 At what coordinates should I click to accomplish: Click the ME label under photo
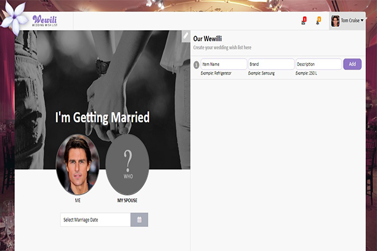[x=78, y=201]
